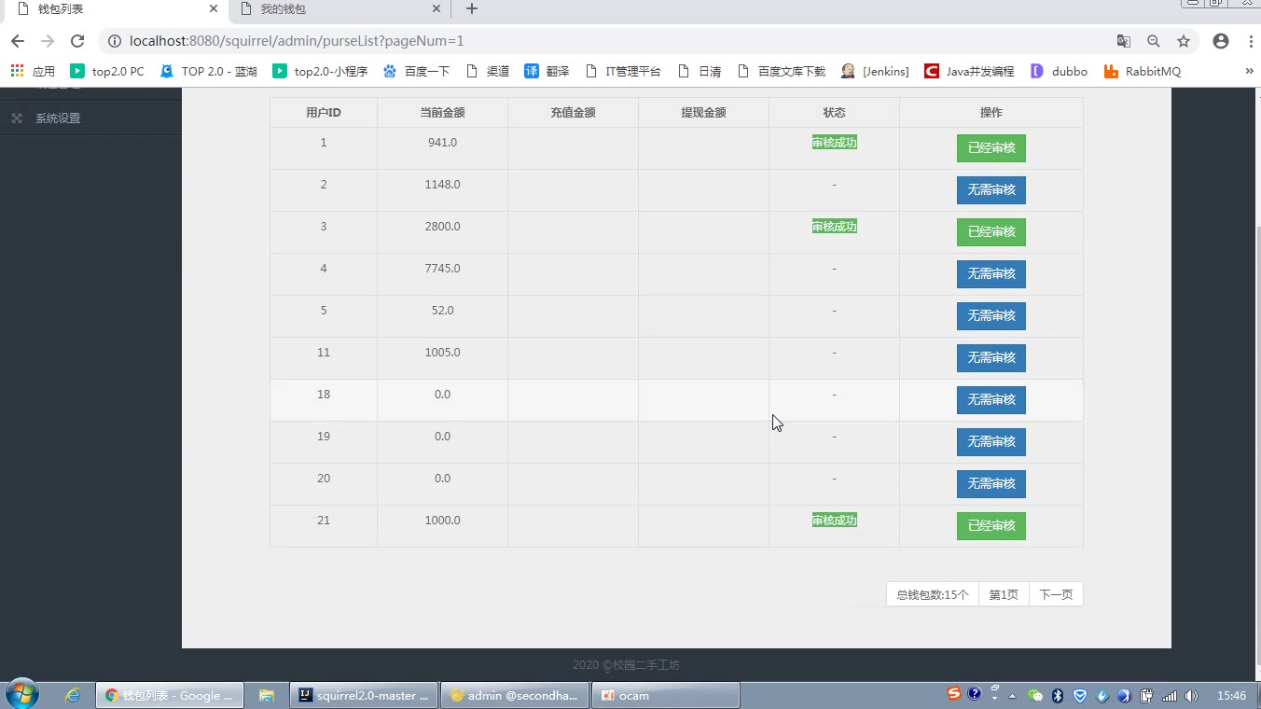Screen dimensions: 1261x709
Task: Click 无需审核 button for user 5
Action: coord(991,316)
